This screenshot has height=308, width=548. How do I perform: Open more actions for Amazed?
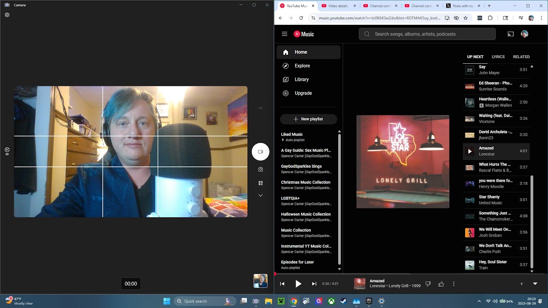tap(454, 284)
